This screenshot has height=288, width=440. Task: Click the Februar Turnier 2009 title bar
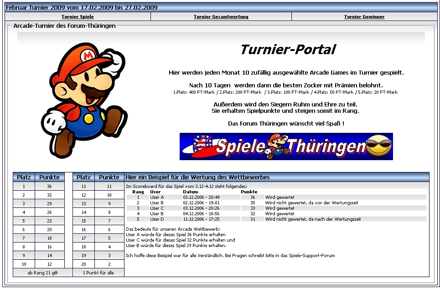pyautogui.click(x=221, y=7)
